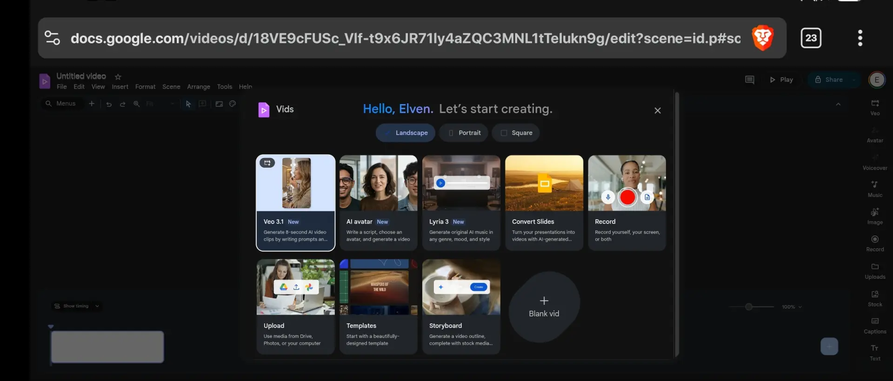View site settings icon in the address bar
The width and height of the screenshot is (893, 381).
[x=52, y=38]
